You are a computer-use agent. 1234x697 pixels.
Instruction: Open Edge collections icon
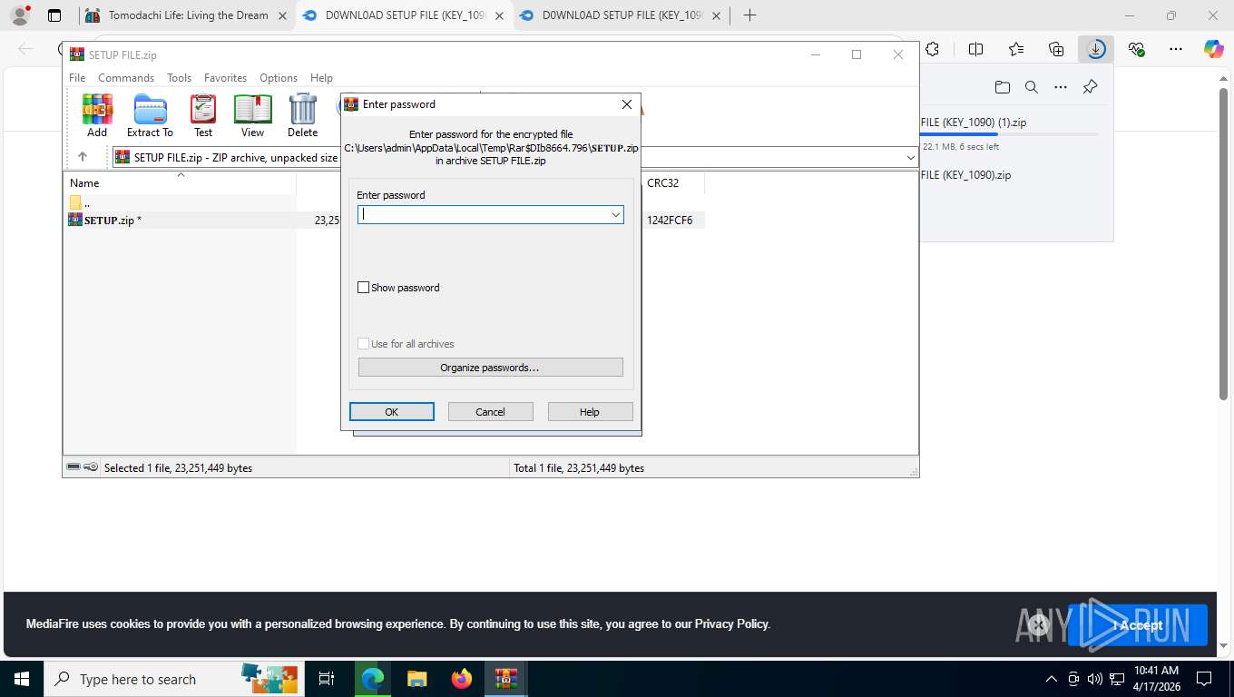1056,49
